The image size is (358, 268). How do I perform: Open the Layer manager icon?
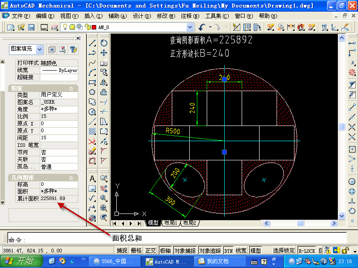pyautogui.click(x=55, y=27)
